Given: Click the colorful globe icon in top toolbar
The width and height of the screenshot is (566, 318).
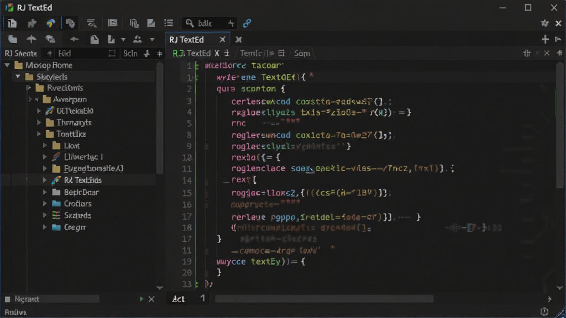Looking at the screenshot, I should [x=50, y=23].
